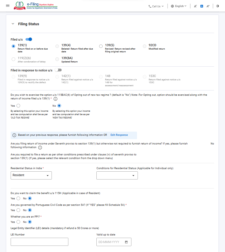
Task: Select the 139(9) notice radio button
Action: pyautogui.click(x=13, y=77)
